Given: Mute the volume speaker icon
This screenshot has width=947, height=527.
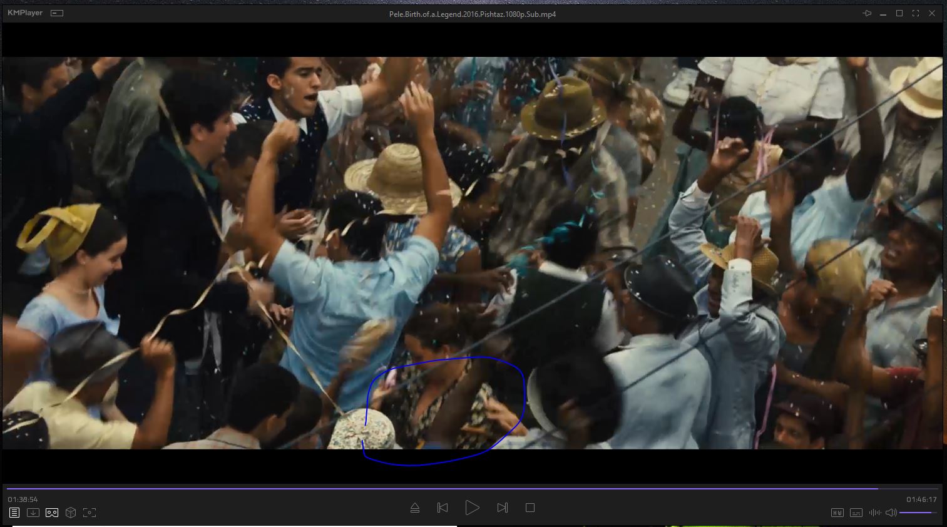Looking at the screenshot, I should coord(891,513).
